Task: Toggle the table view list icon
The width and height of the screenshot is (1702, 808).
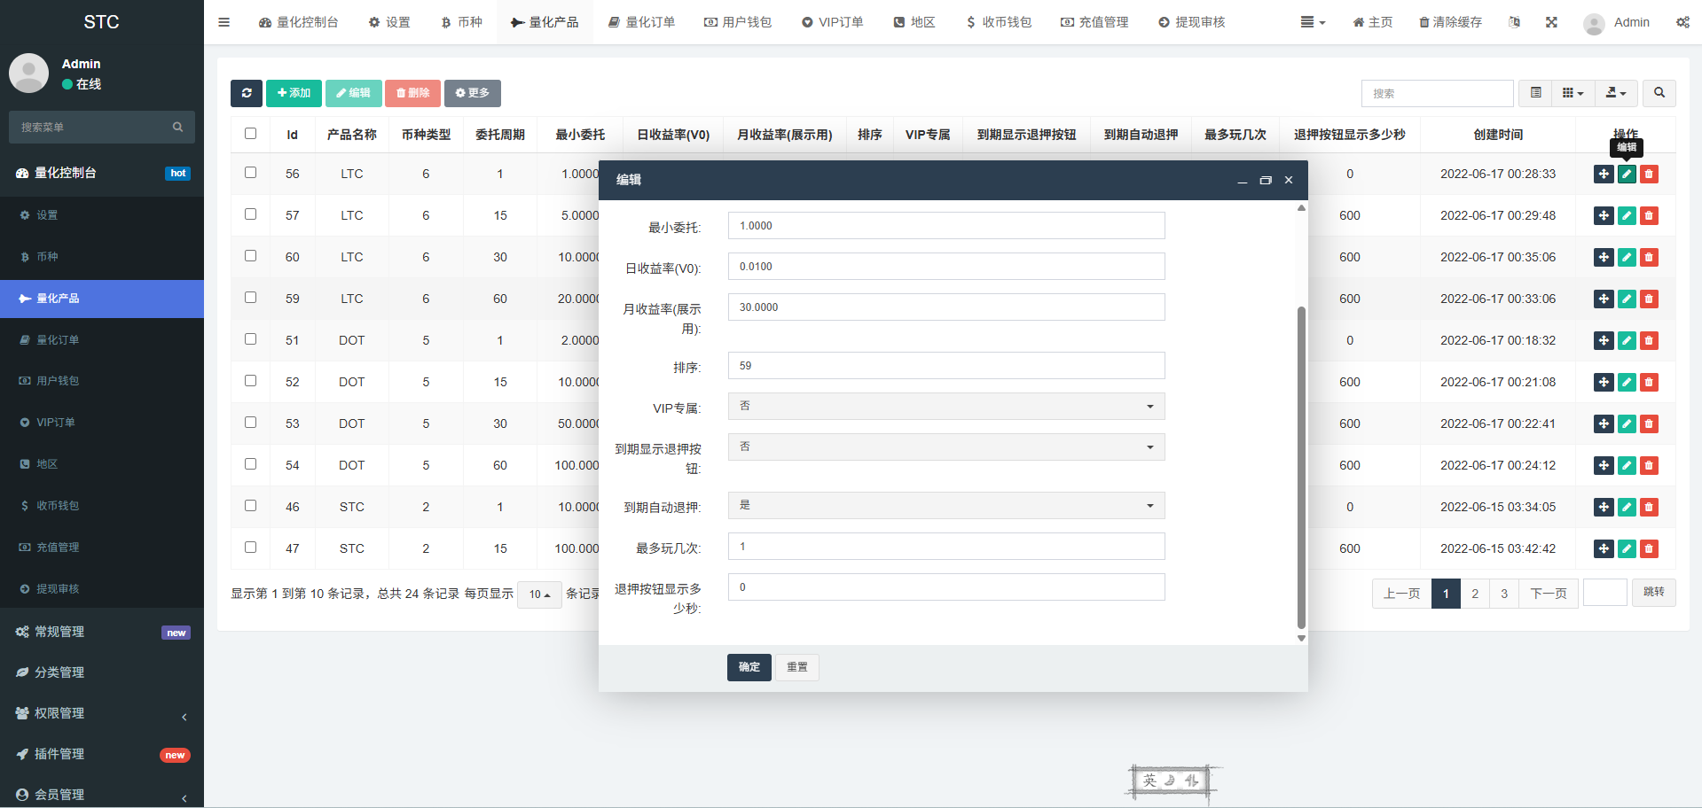Action: pyautogui.click(x=1535, y=93)
